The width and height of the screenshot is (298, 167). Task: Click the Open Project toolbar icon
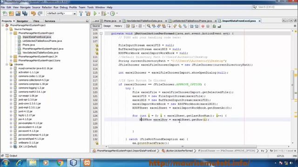point(18,13)
